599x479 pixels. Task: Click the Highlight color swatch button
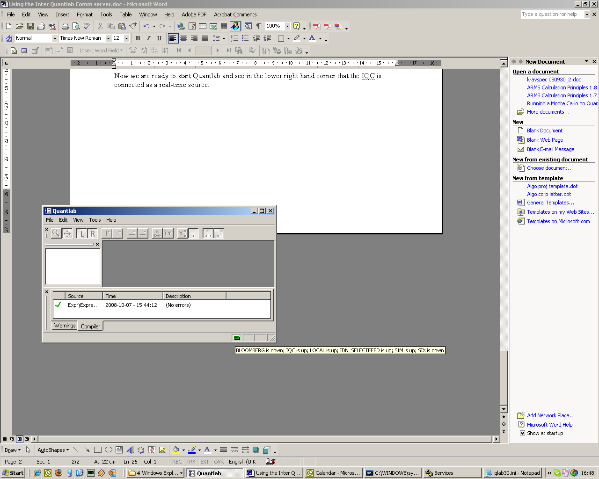tap(297, 38)
